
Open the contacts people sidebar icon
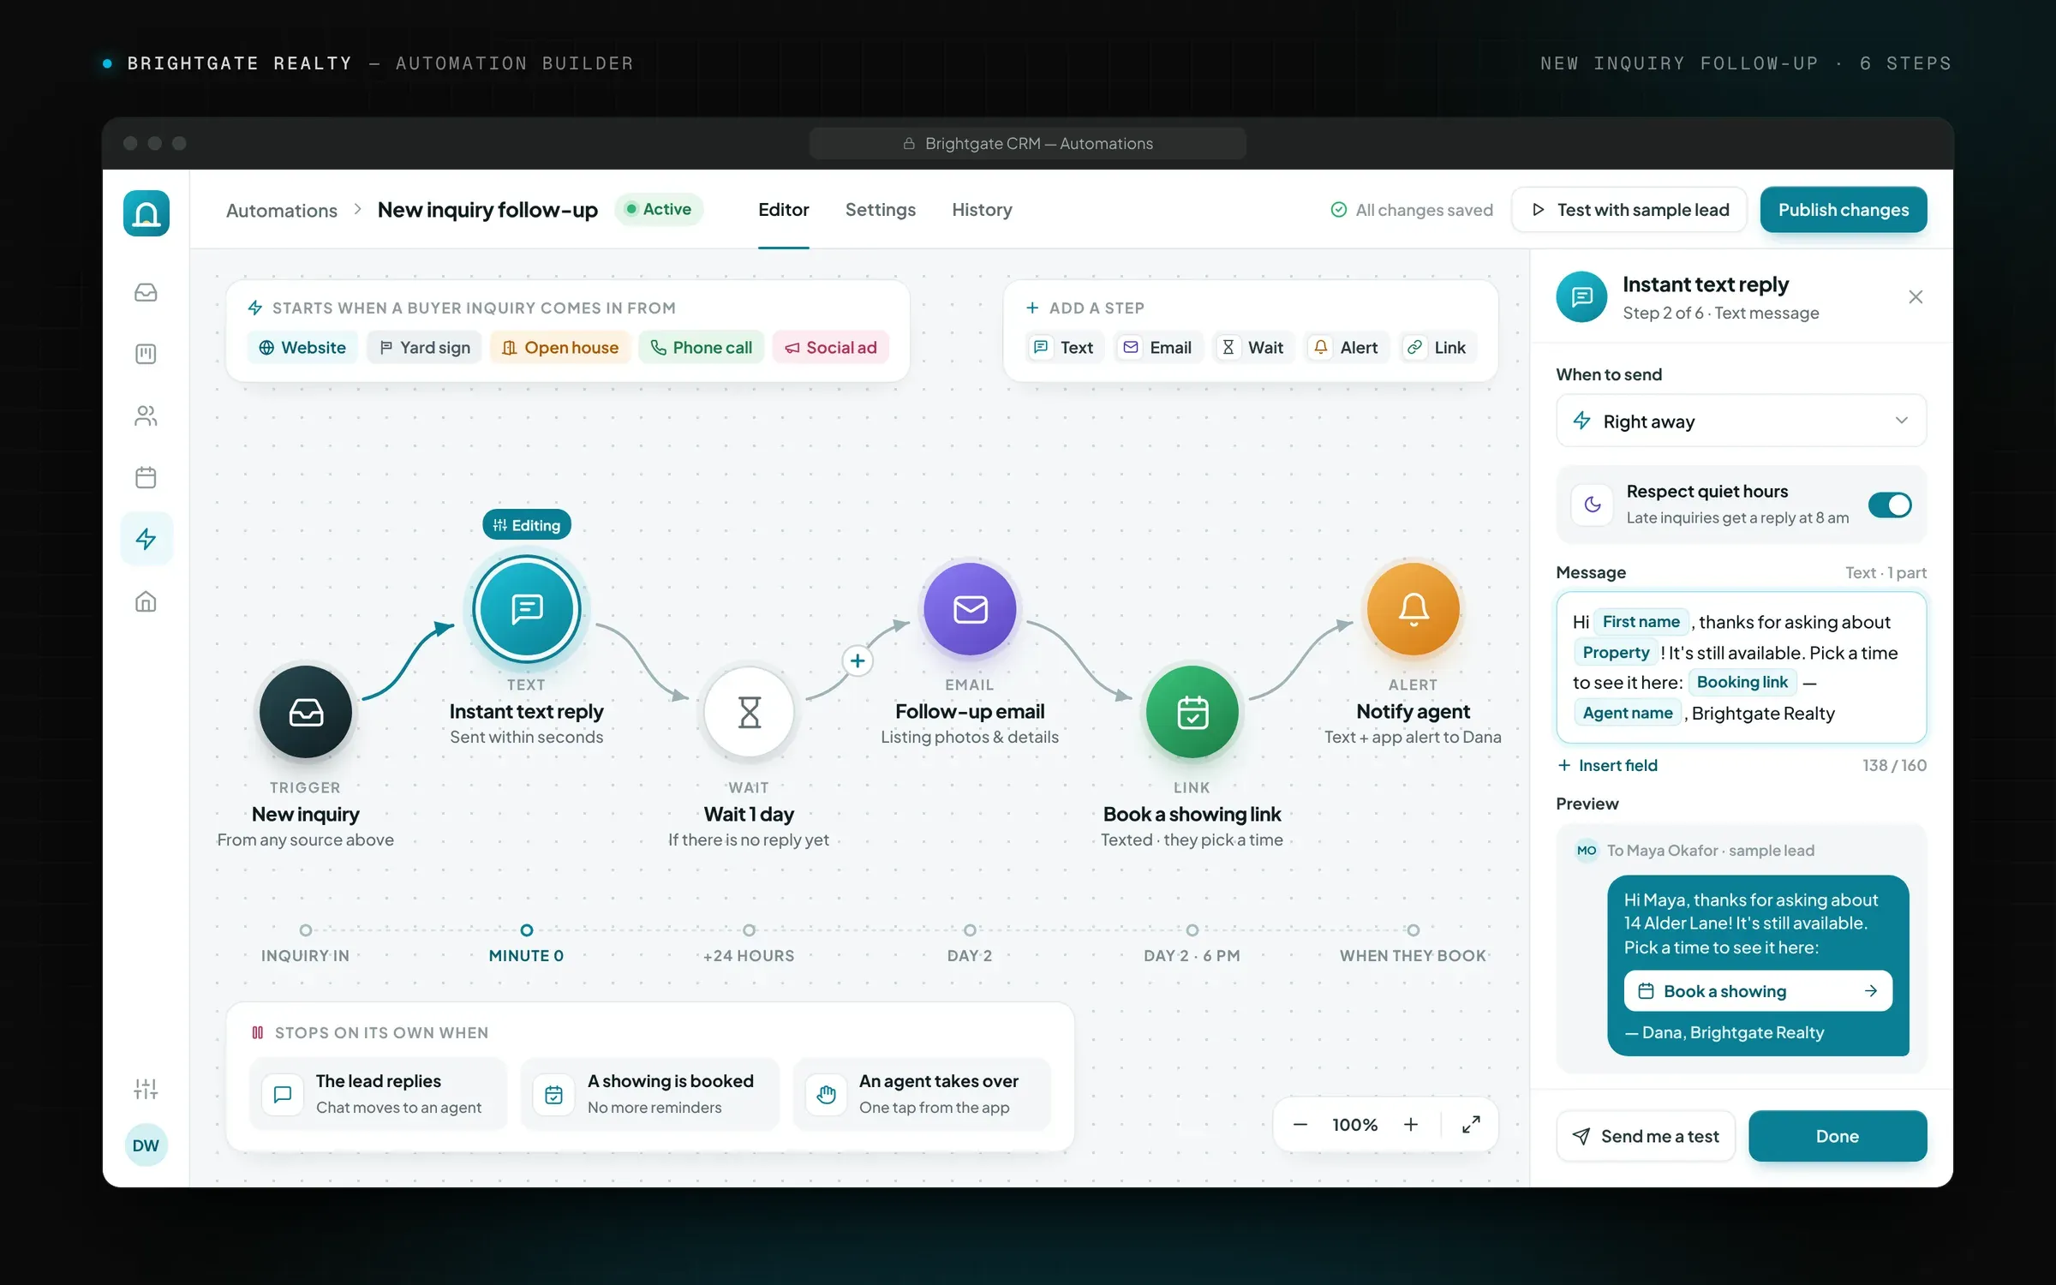coord(146,415)
